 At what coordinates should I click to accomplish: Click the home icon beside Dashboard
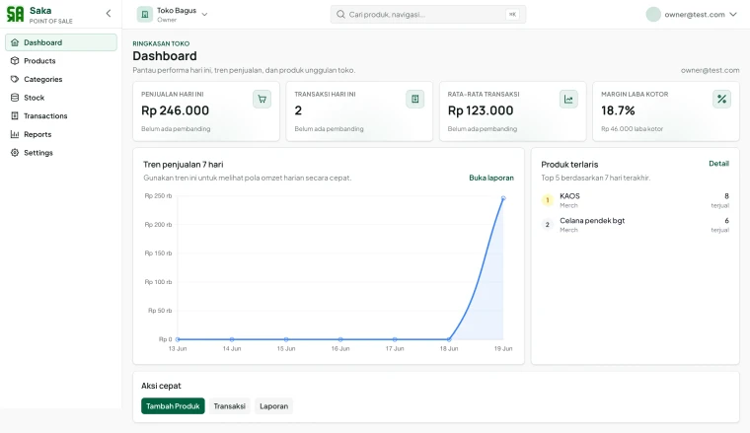(x=15, y=42)
